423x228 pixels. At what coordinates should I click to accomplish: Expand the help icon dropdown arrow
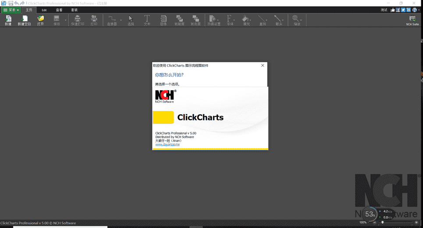pyautogui.click(x=419, y=10)
